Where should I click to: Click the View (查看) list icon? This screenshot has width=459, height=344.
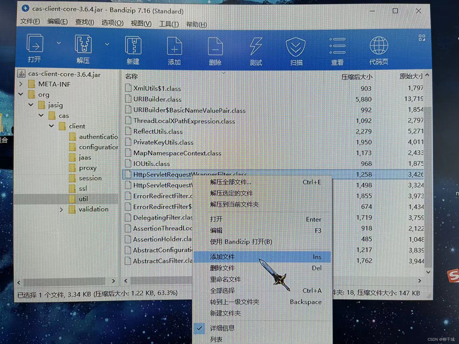click(337, 46)
